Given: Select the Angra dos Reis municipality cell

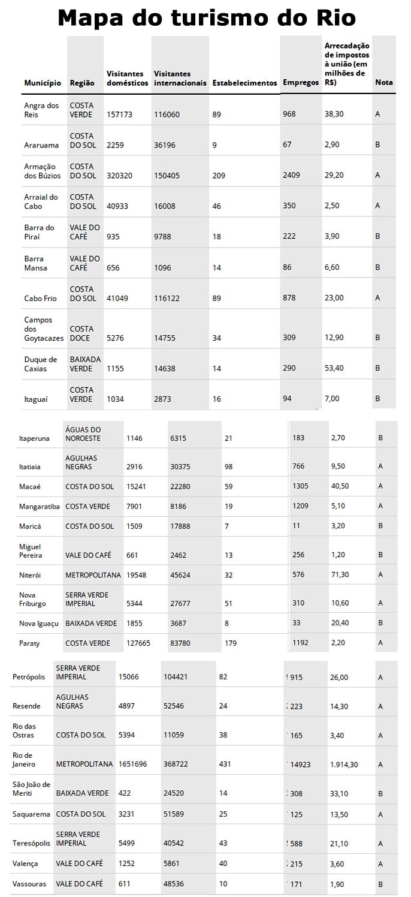Looking at the screenshot, I should tap(41, 110).
